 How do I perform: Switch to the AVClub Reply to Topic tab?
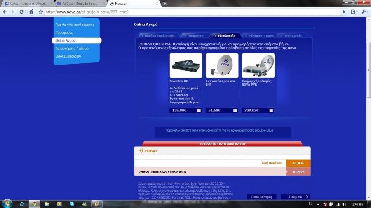(78, 3)
